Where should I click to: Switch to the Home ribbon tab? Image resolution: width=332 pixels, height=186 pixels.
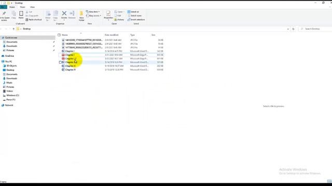pyautogui.click(x=12, y=7)
